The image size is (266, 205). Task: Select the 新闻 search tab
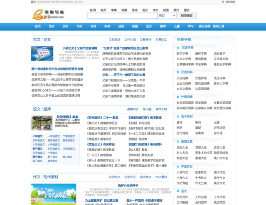click(93, 10)
